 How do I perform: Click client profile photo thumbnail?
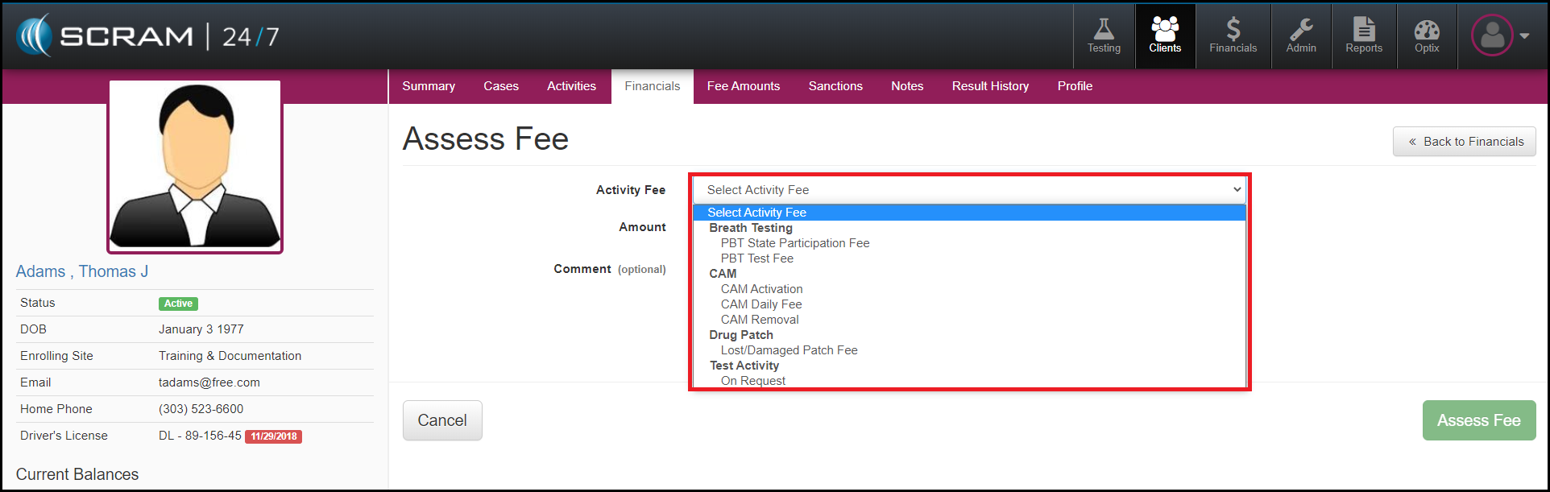195,167
